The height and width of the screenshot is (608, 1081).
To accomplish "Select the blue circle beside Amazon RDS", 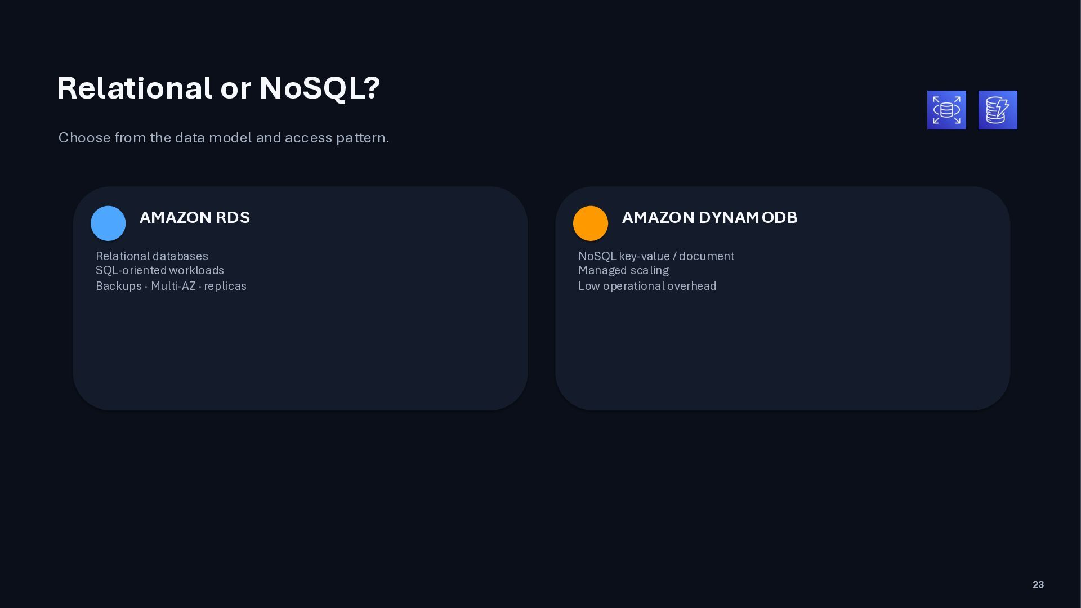I will (x=108, y=223).
